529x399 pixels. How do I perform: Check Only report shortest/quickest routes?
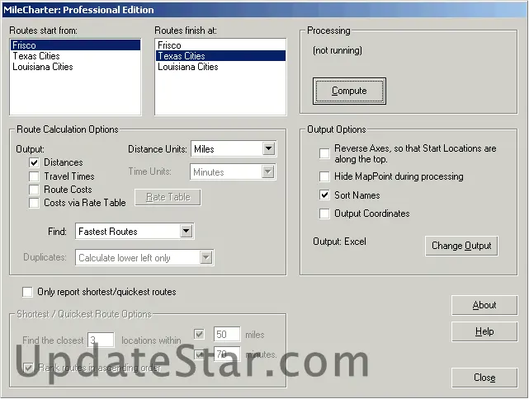point(27,292)
